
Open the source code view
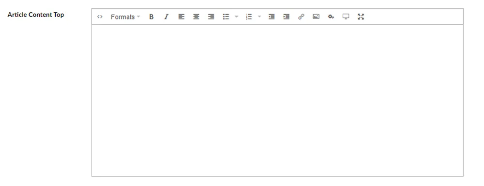(100, 16)
